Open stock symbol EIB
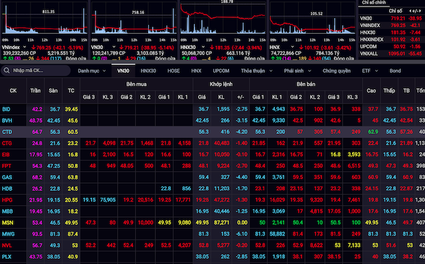Viewport: 425px width, 264px height. pyautogui.click(x=6, y=155)
